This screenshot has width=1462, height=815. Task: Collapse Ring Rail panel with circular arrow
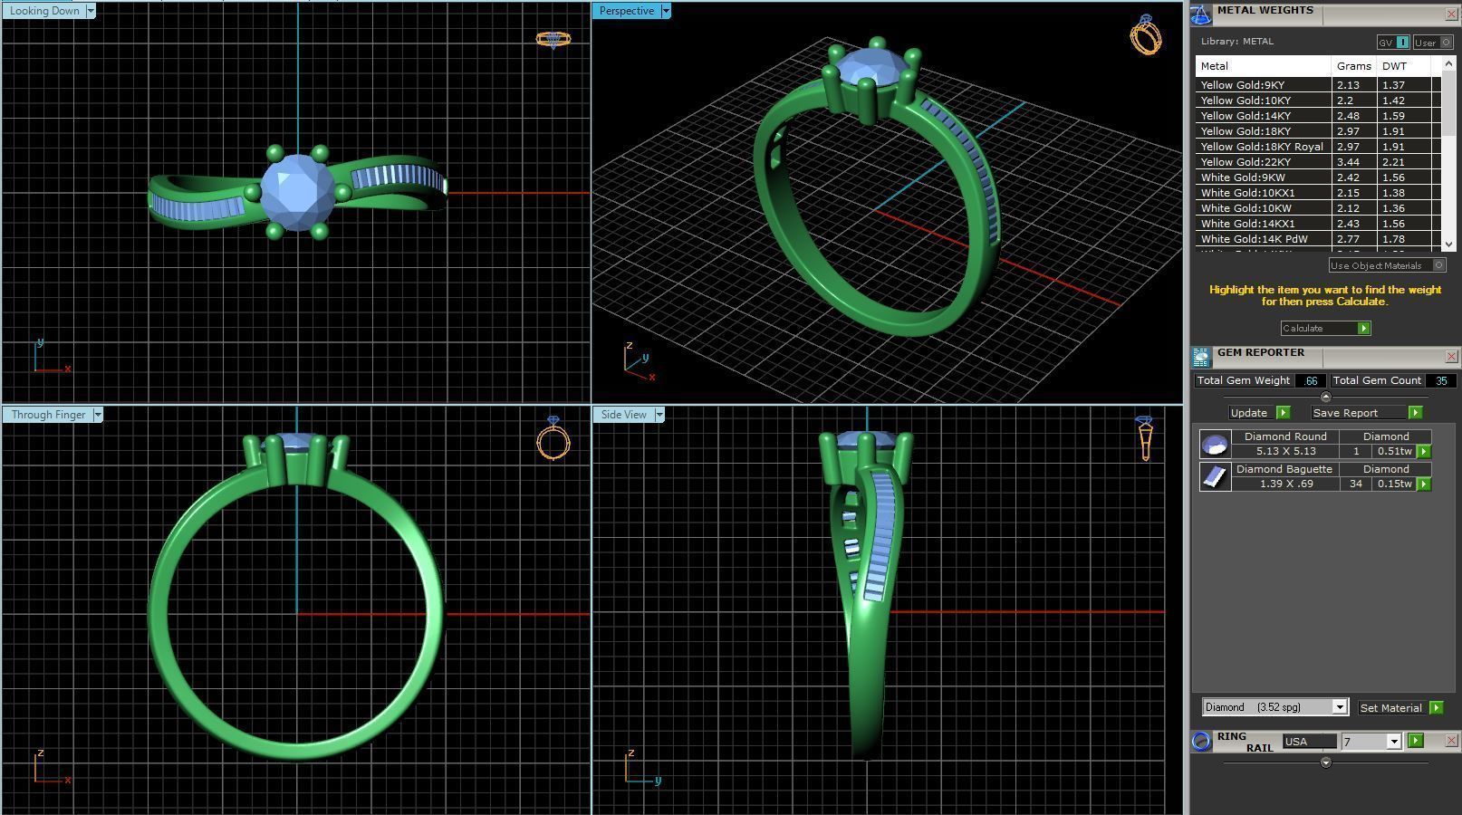tap(1326, 762)
